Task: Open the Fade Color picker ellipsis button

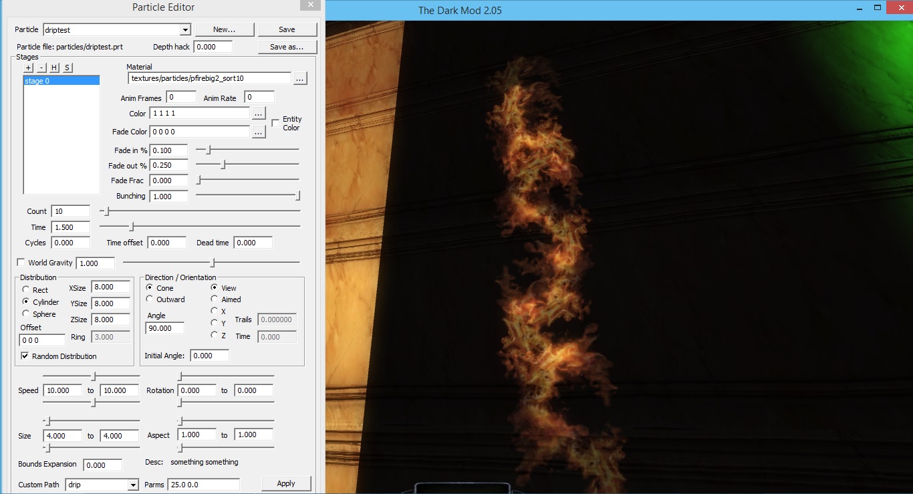Action: [259, 132]
